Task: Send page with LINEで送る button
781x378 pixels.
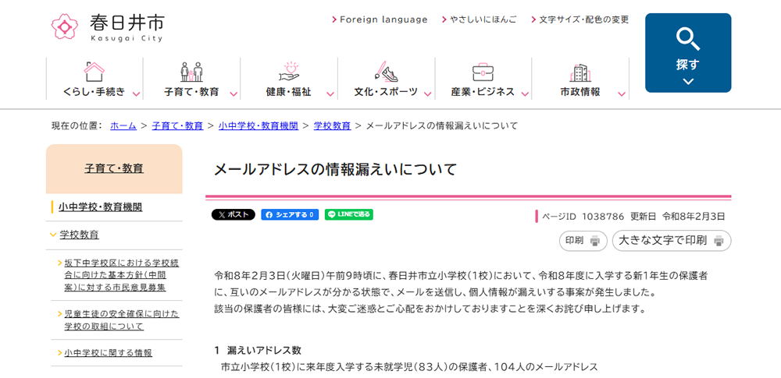Action: coord(349,214)
